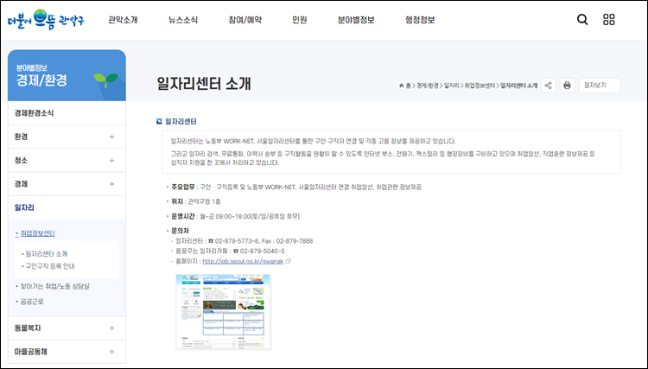Click the 문의처 label text
The width and height of the screenshot is (648, 369).
[x=181, y=231]
